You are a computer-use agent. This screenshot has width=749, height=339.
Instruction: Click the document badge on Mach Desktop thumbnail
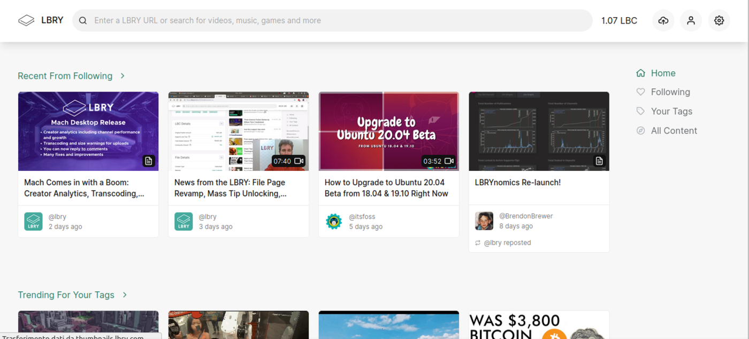(149, 160)
